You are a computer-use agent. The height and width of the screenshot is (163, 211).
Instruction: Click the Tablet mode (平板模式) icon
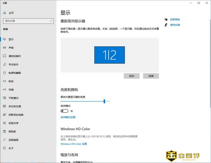(5, 98)
